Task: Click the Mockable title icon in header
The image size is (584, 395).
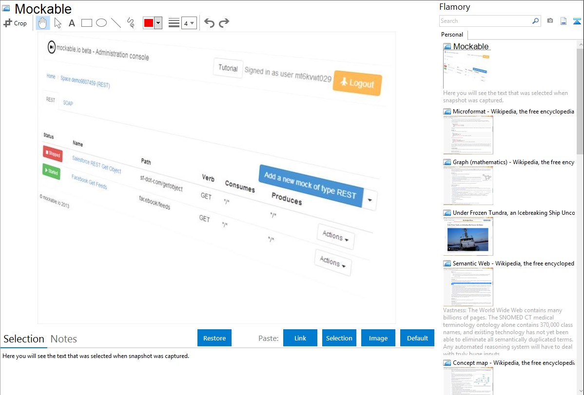Action: pos(6,9)
